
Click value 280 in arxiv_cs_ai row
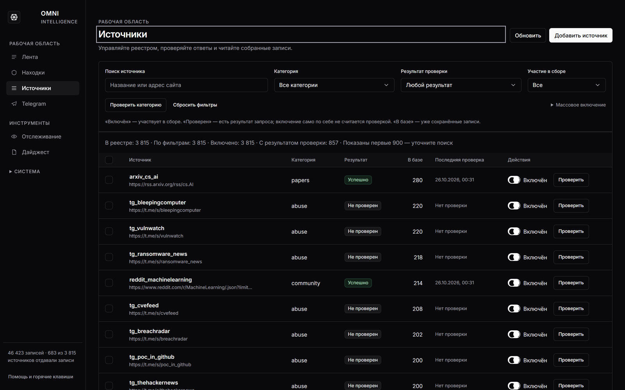point(418,180)
